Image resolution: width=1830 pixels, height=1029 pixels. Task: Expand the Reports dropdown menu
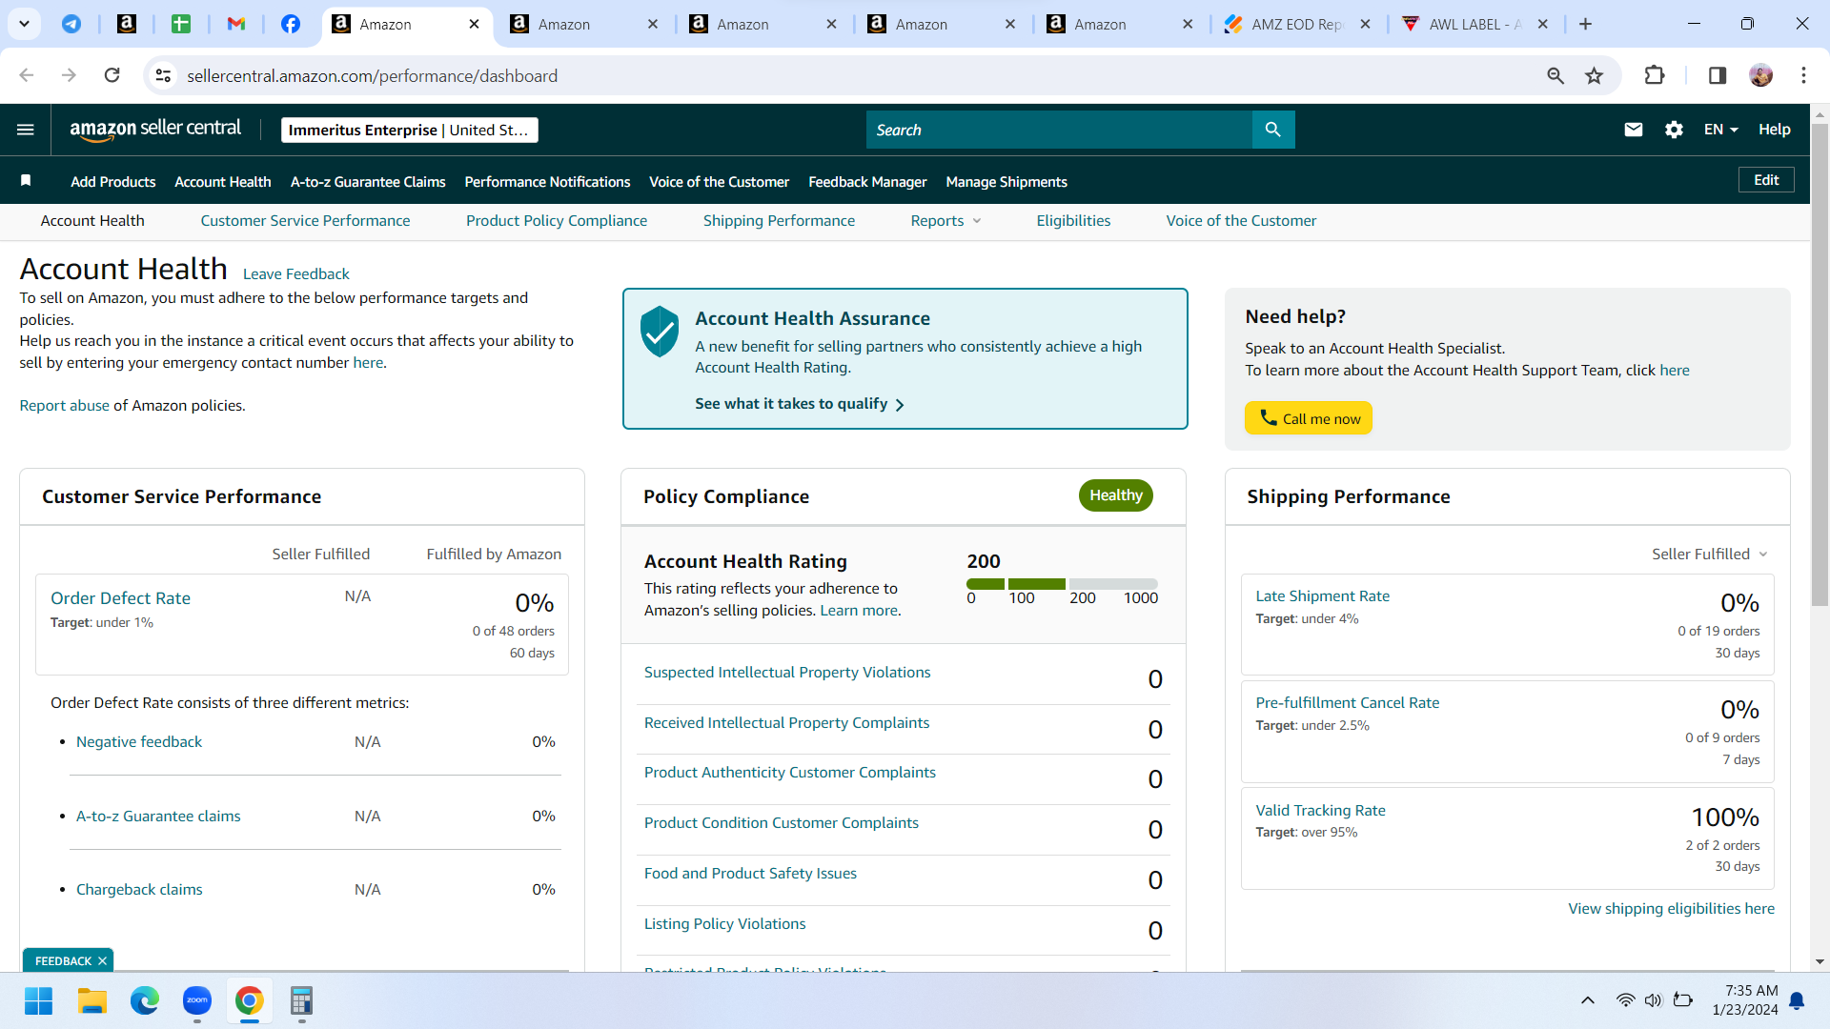(945, 221)
